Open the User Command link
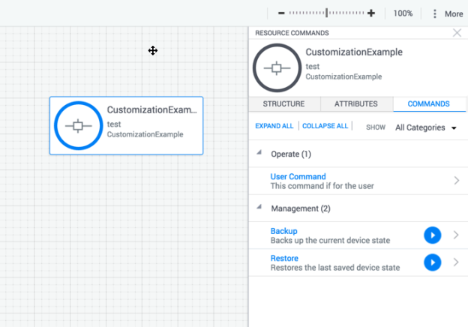Viewport: 468px width, 327px height. (x=298, y=177)
